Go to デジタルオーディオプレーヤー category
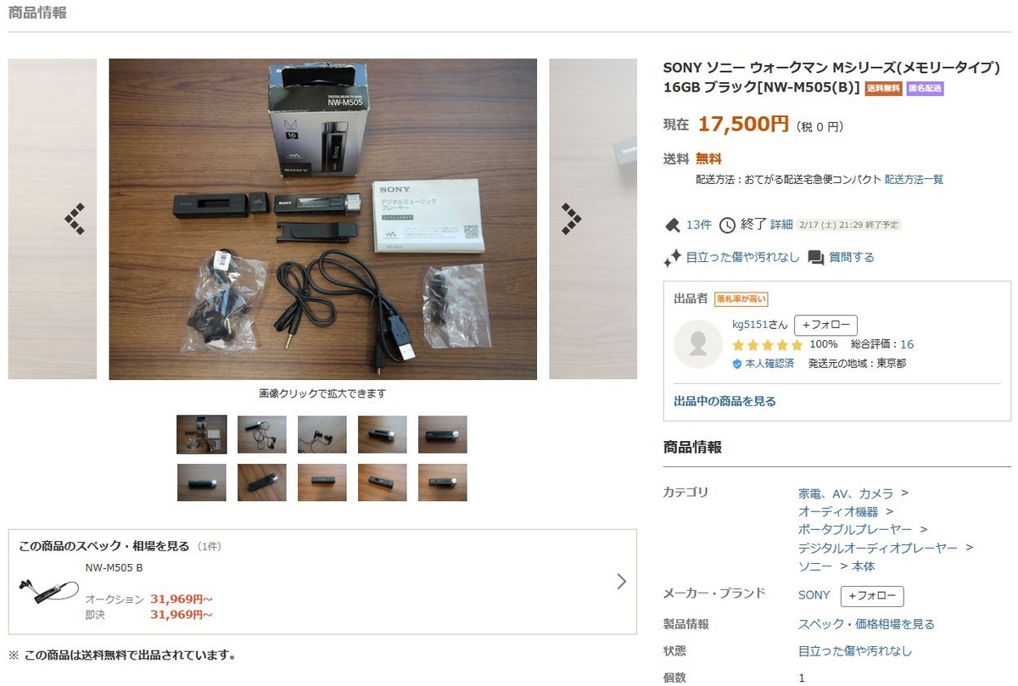 tap(878, 549)
